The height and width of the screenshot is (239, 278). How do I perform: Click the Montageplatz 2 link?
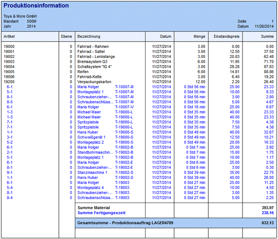pos(91,142)
